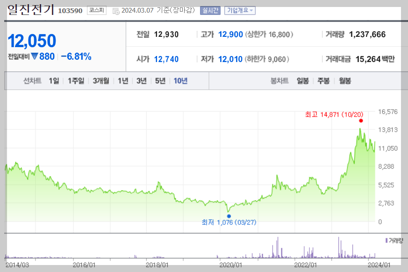Click the blue 최저 low point marker
Screen dimensions: 408x272
[x=229, y=216]
